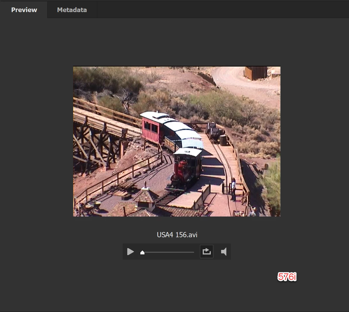Select the USA4 156.avi filename text
349x312 pixels.
pos(177,235)
